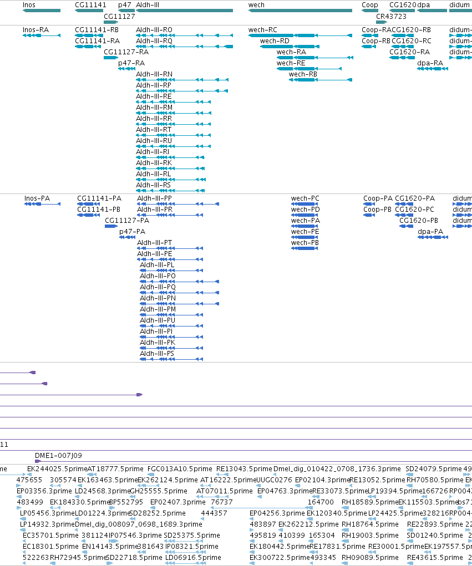This screenshot has width=472, height=566.
Task: Select the Aldh-III-PN protein label
Action: pyautogui.click(x=158, y=298)
